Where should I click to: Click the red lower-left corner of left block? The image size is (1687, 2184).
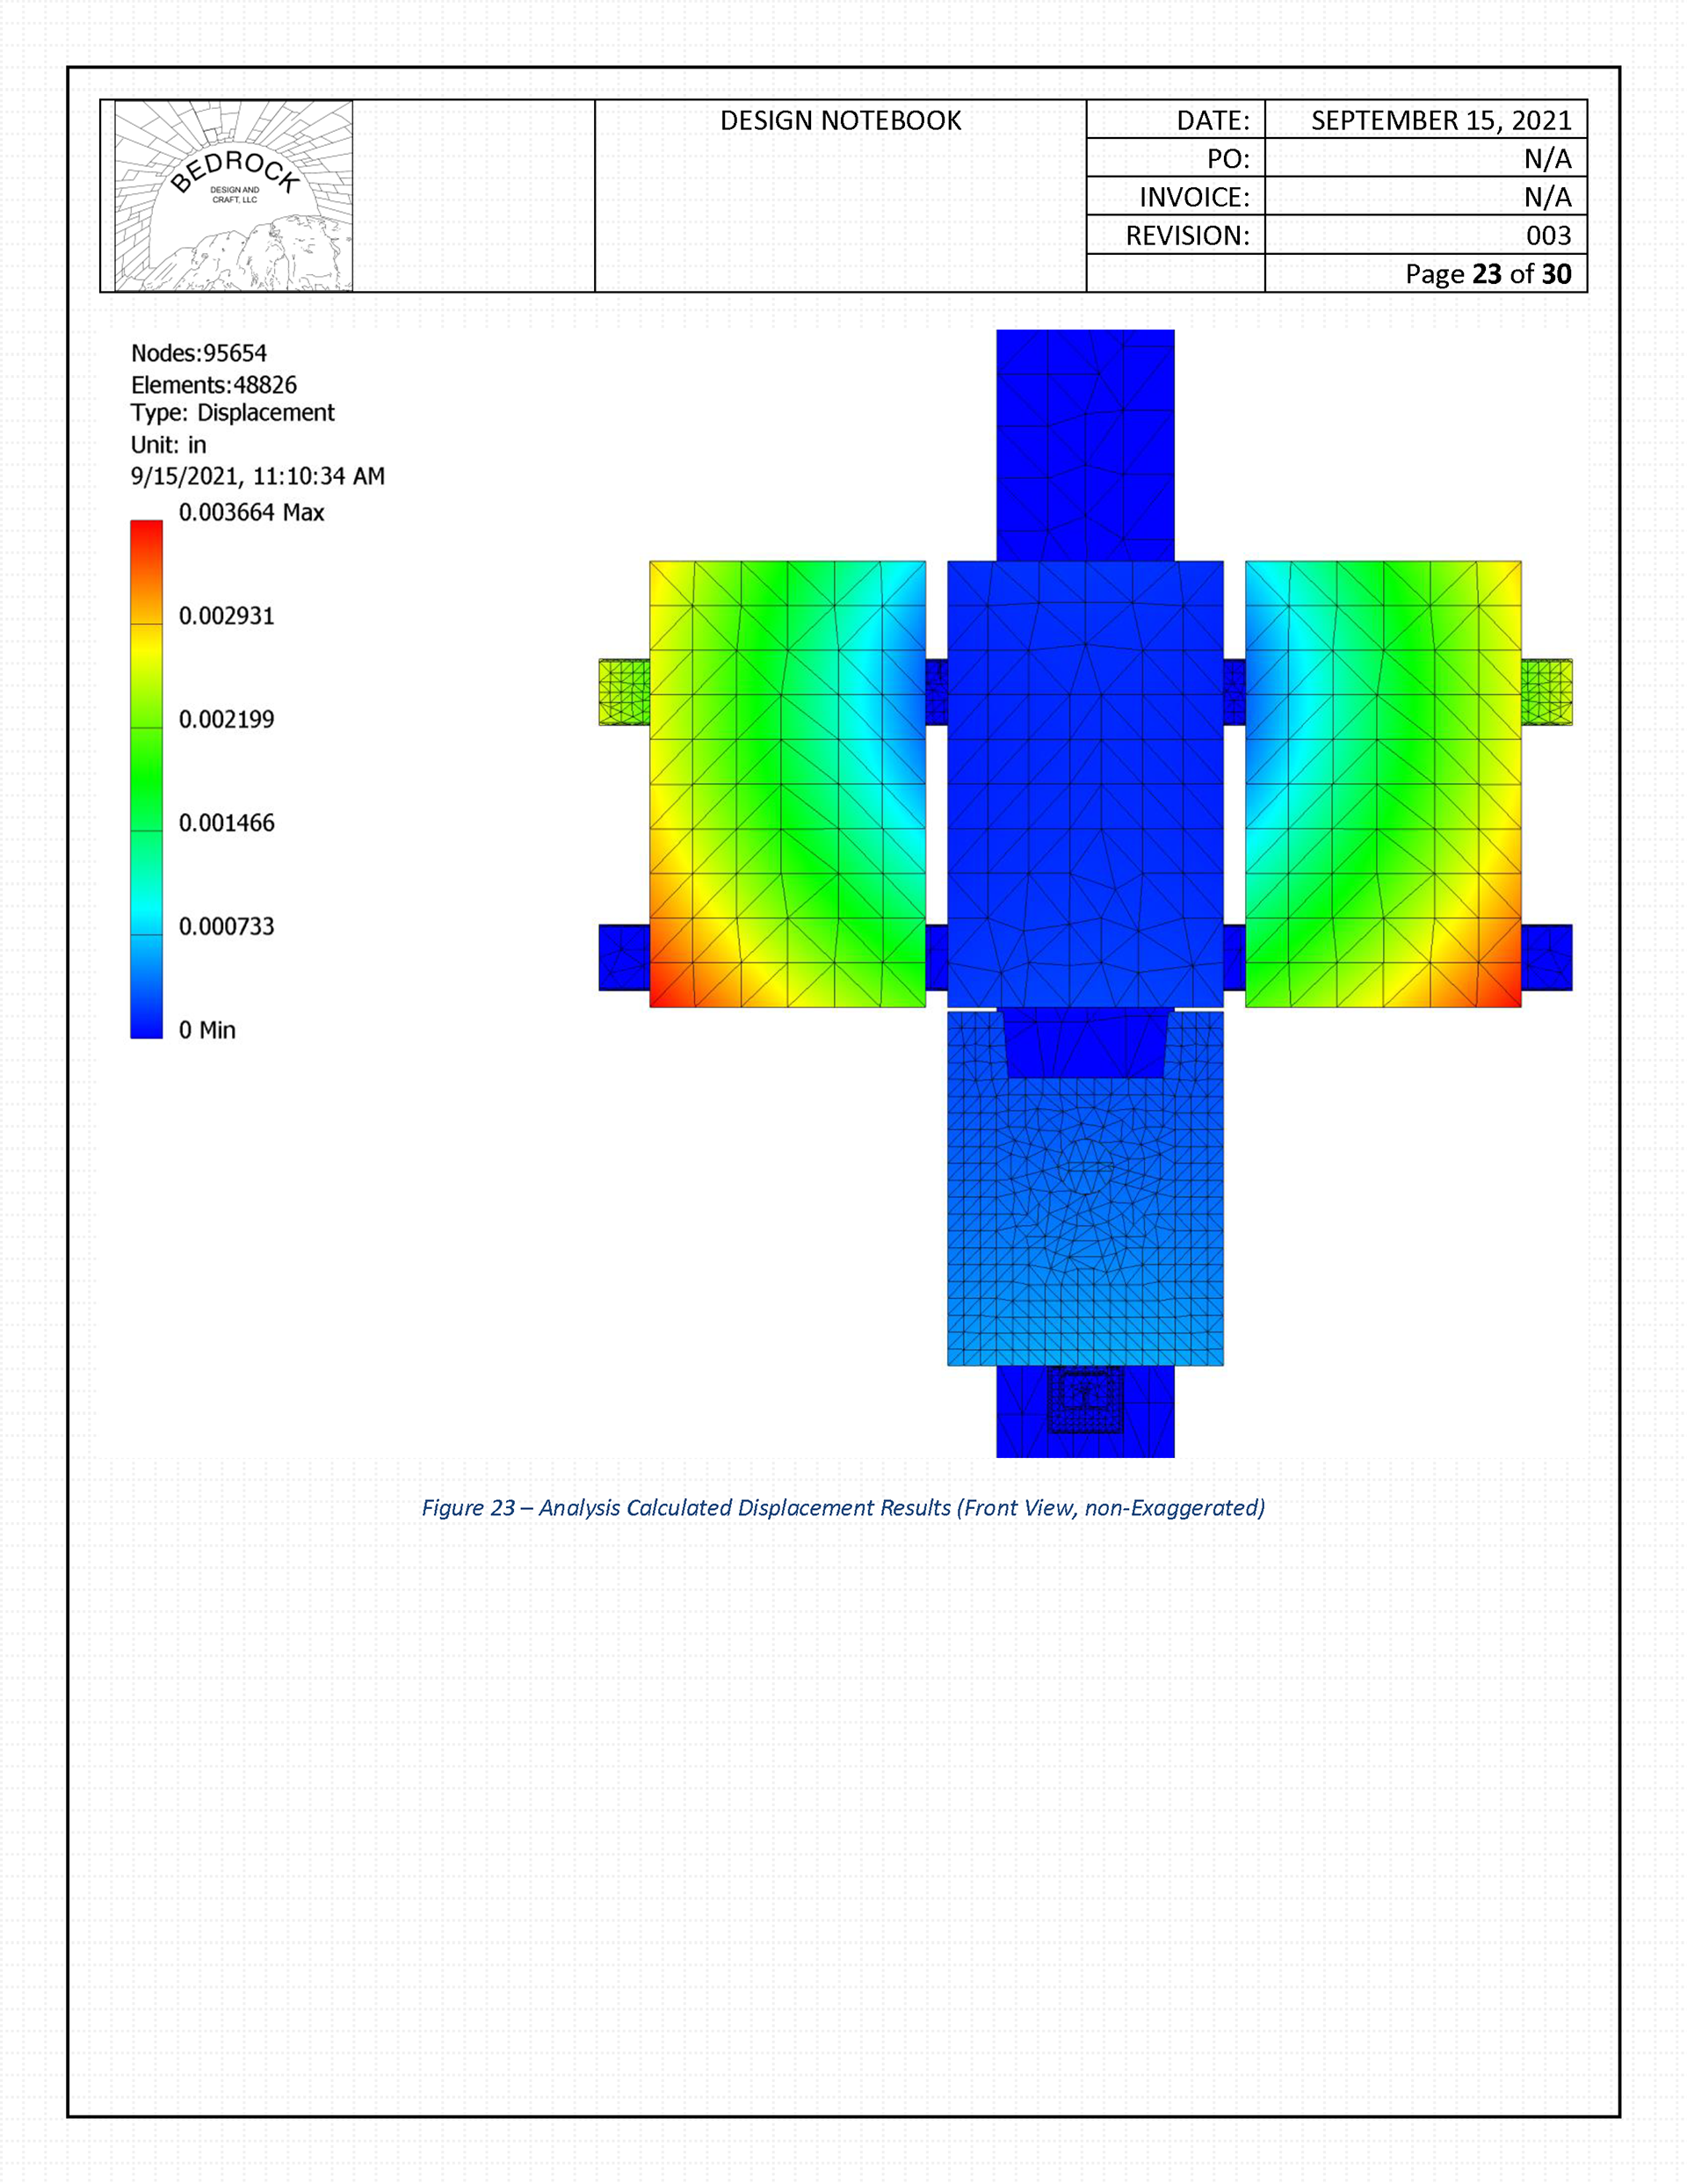click(670, 985)
